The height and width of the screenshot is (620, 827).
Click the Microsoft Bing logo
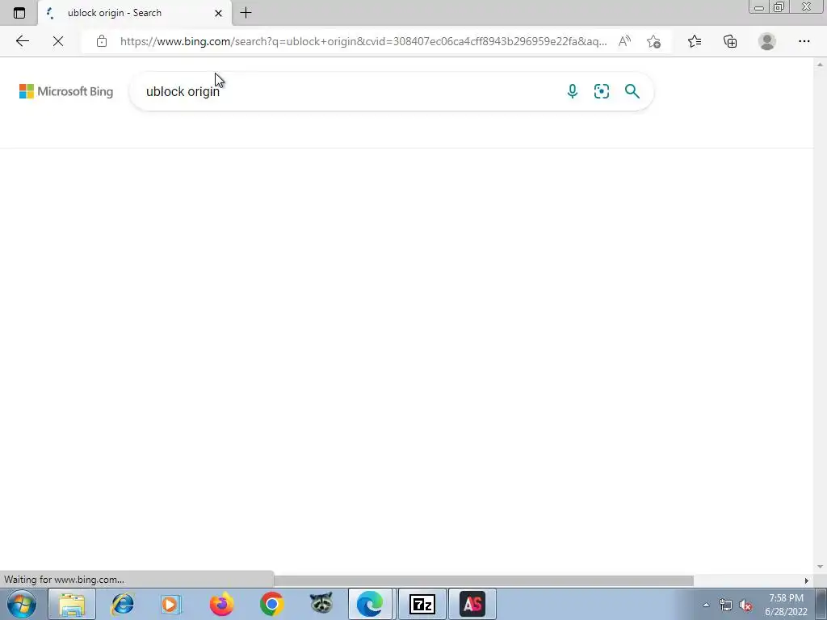click(66, 91)
